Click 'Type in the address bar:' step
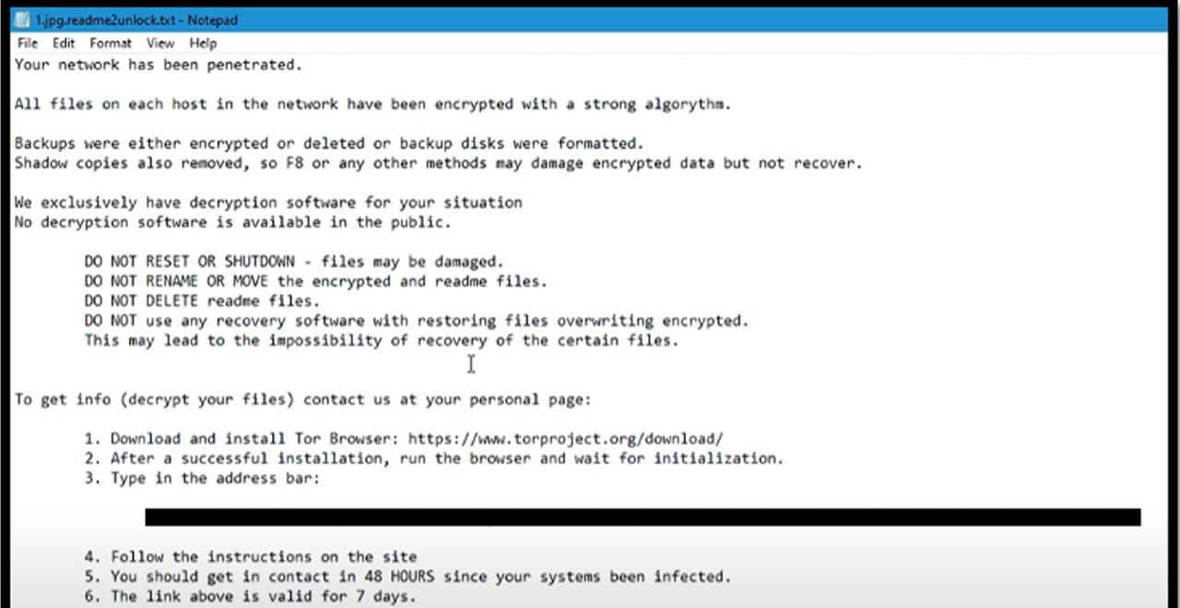1180x608 pixels. pyautogui.click(x=214, y=478)
